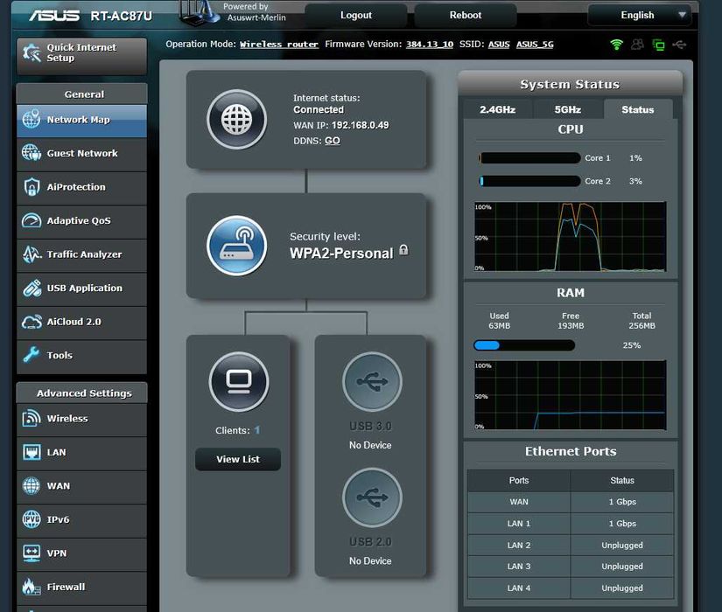Click the green LAN connection status icon
Viewport: 722px width, 612px height.
(x=658, y=45)
